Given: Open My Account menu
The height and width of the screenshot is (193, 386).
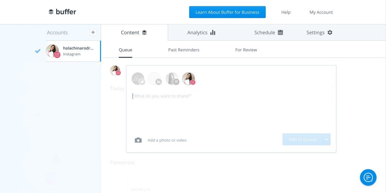Looking at the screenshot, I should pyautogui.click(x=321, y=12).
